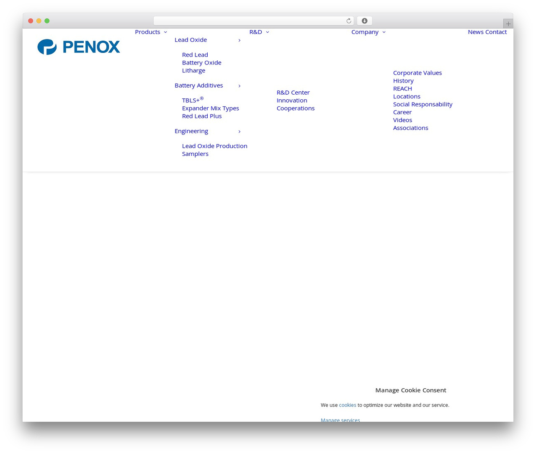Open the Locations page
This screenshot has width=536, height=454.
(407, 97)
